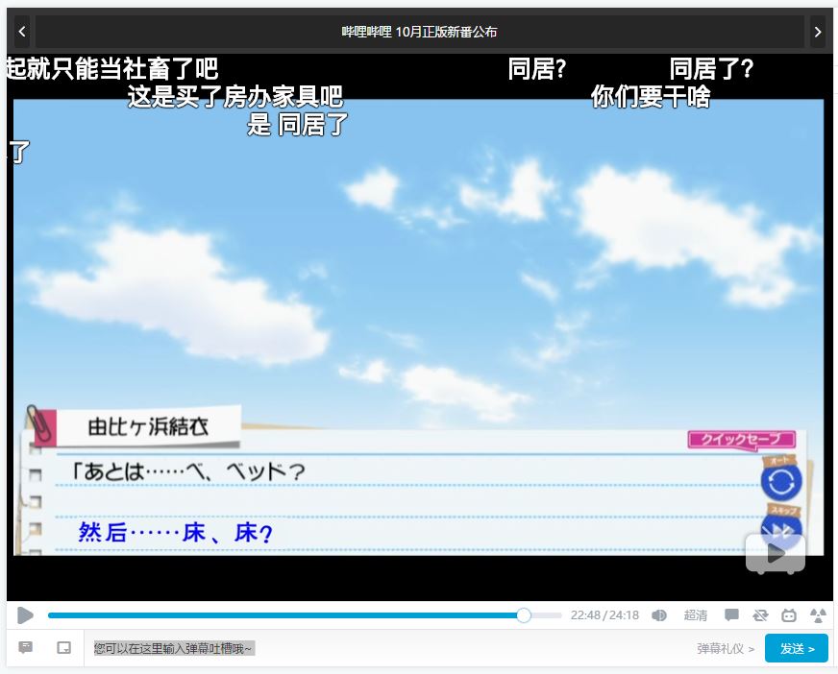Viewport: 838px width, 674px height.
Task: Click the blue skip fast-forward icon in game
Action: 780,529
